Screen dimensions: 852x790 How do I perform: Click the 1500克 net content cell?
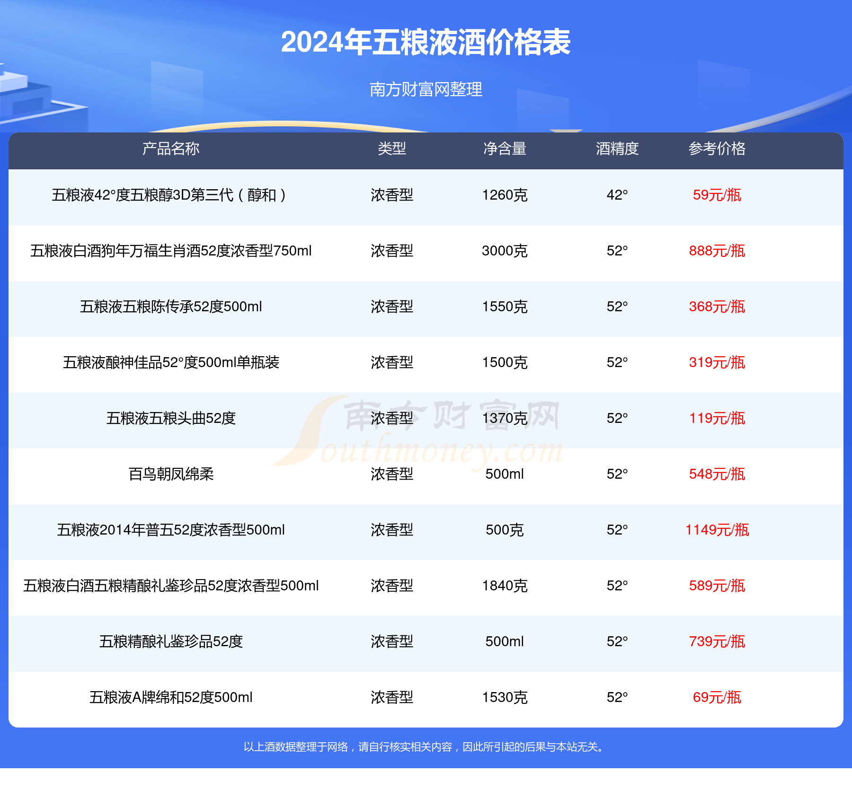[505, 362]
